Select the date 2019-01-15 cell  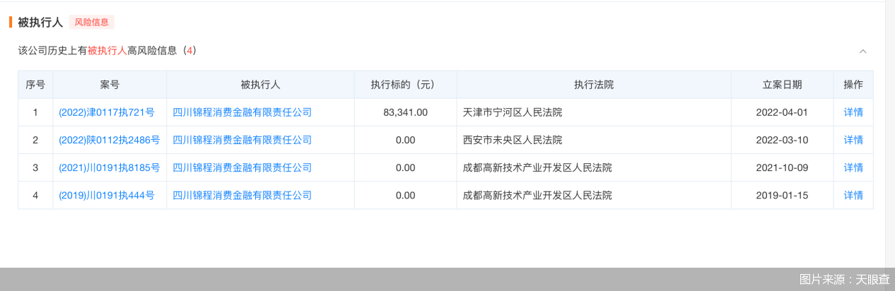[x=782, y=195]
